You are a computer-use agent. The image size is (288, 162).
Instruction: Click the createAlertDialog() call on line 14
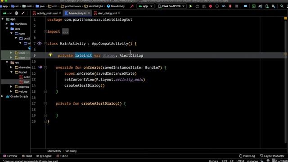click(x=85, y=85)
